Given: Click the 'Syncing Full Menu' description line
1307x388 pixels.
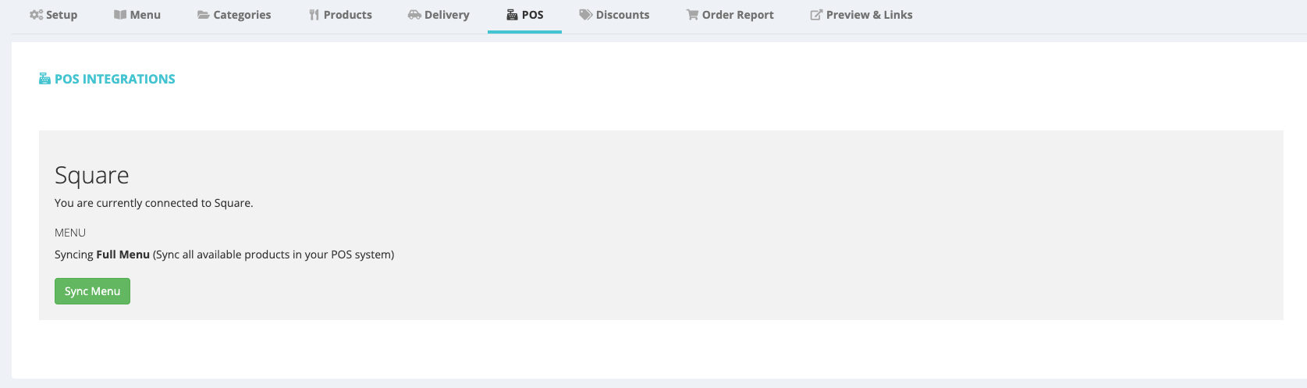Looking at the screenshot, I should pyautogui.click(x=224, y=255).
